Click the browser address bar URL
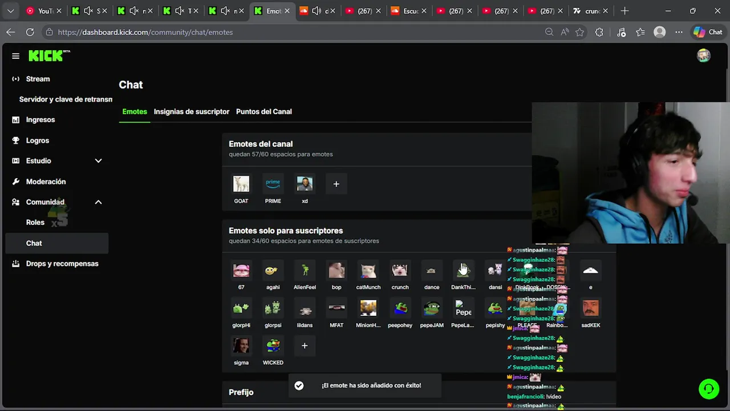The image size is (730, 411). point(145,32)
